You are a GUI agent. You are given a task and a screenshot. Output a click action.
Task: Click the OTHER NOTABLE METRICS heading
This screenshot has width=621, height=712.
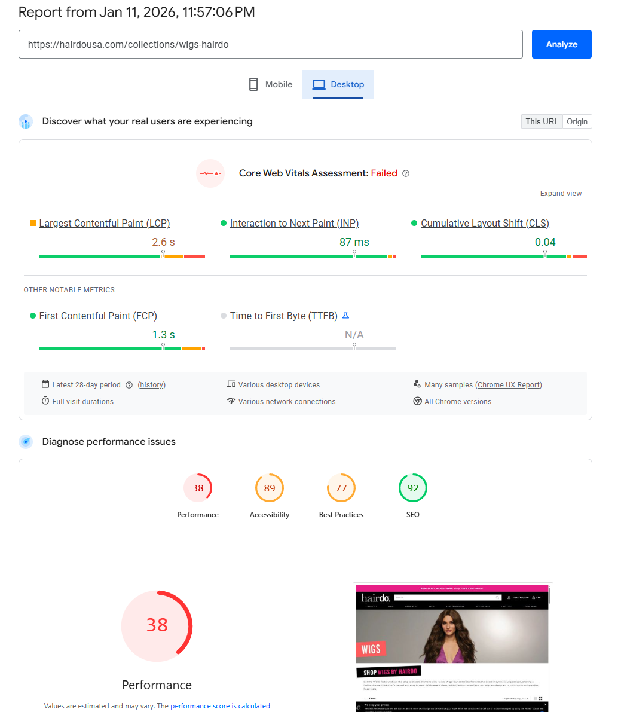69,290
